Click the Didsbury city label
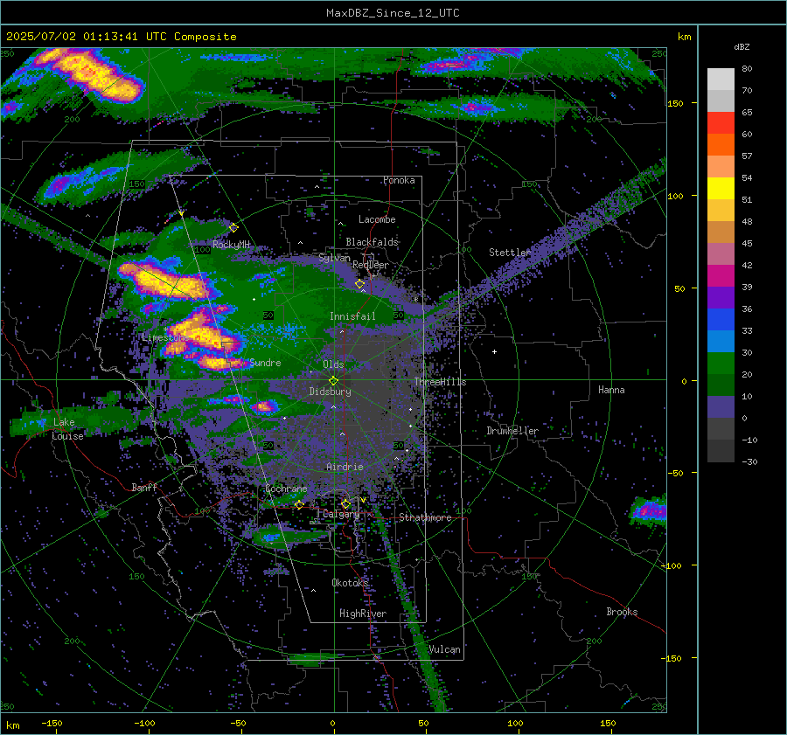787x735 pixels. 330,392
